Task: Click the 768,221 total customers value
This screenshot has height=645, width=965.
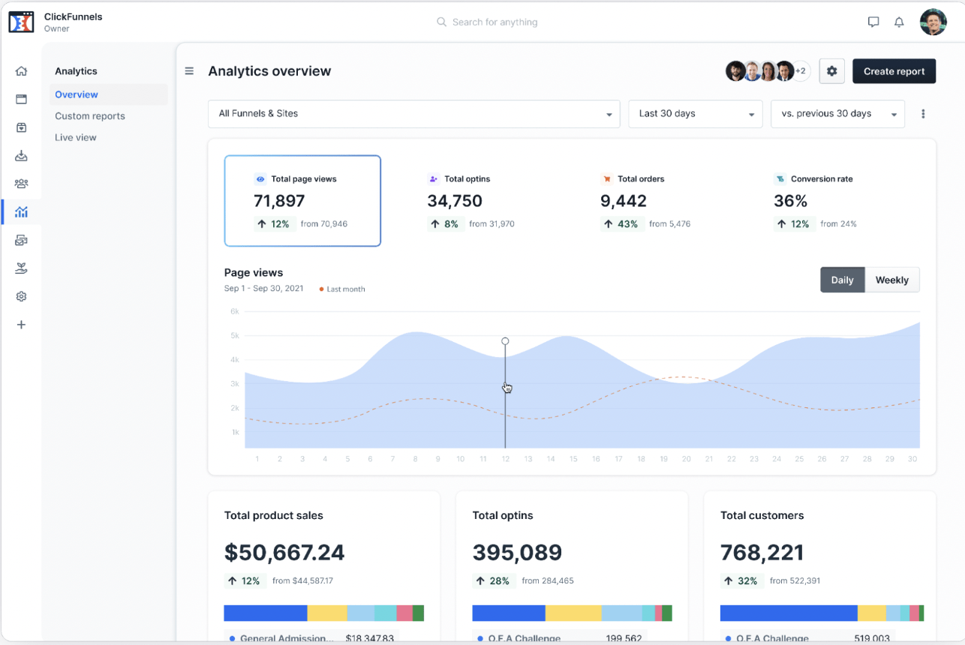Action: point(762,553)
